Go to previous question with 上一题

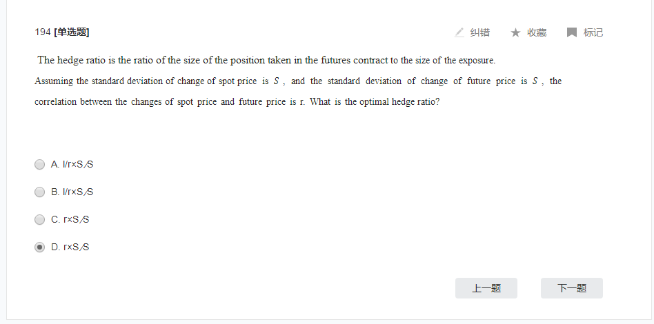486,288
